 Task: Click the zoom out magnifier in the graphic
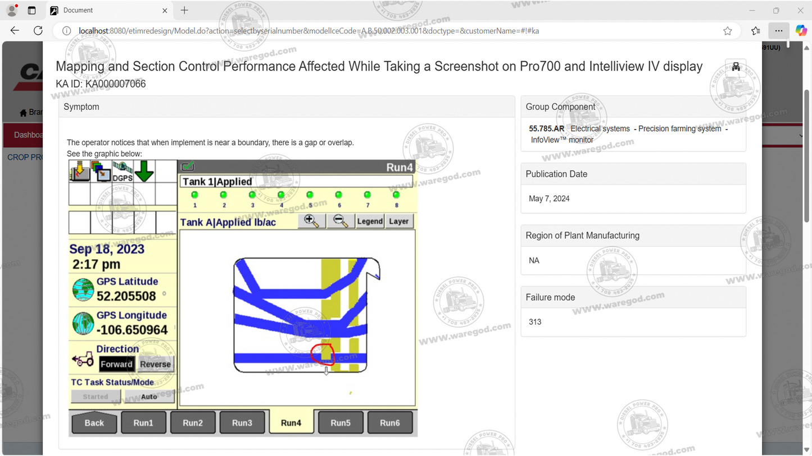(341, 221)
